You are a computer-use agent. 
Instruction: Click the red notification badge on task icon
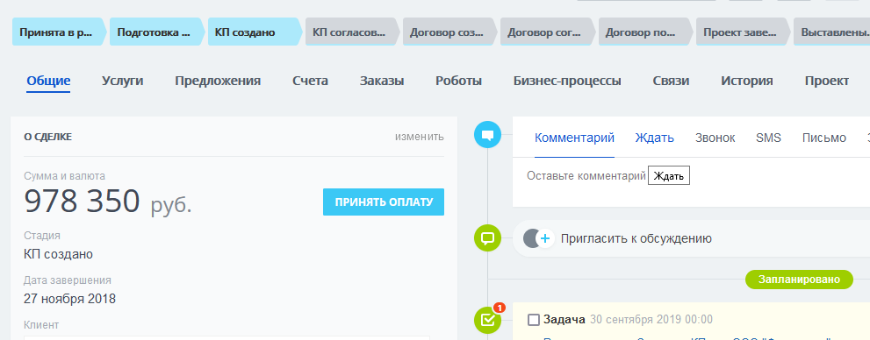pos(499,308)
